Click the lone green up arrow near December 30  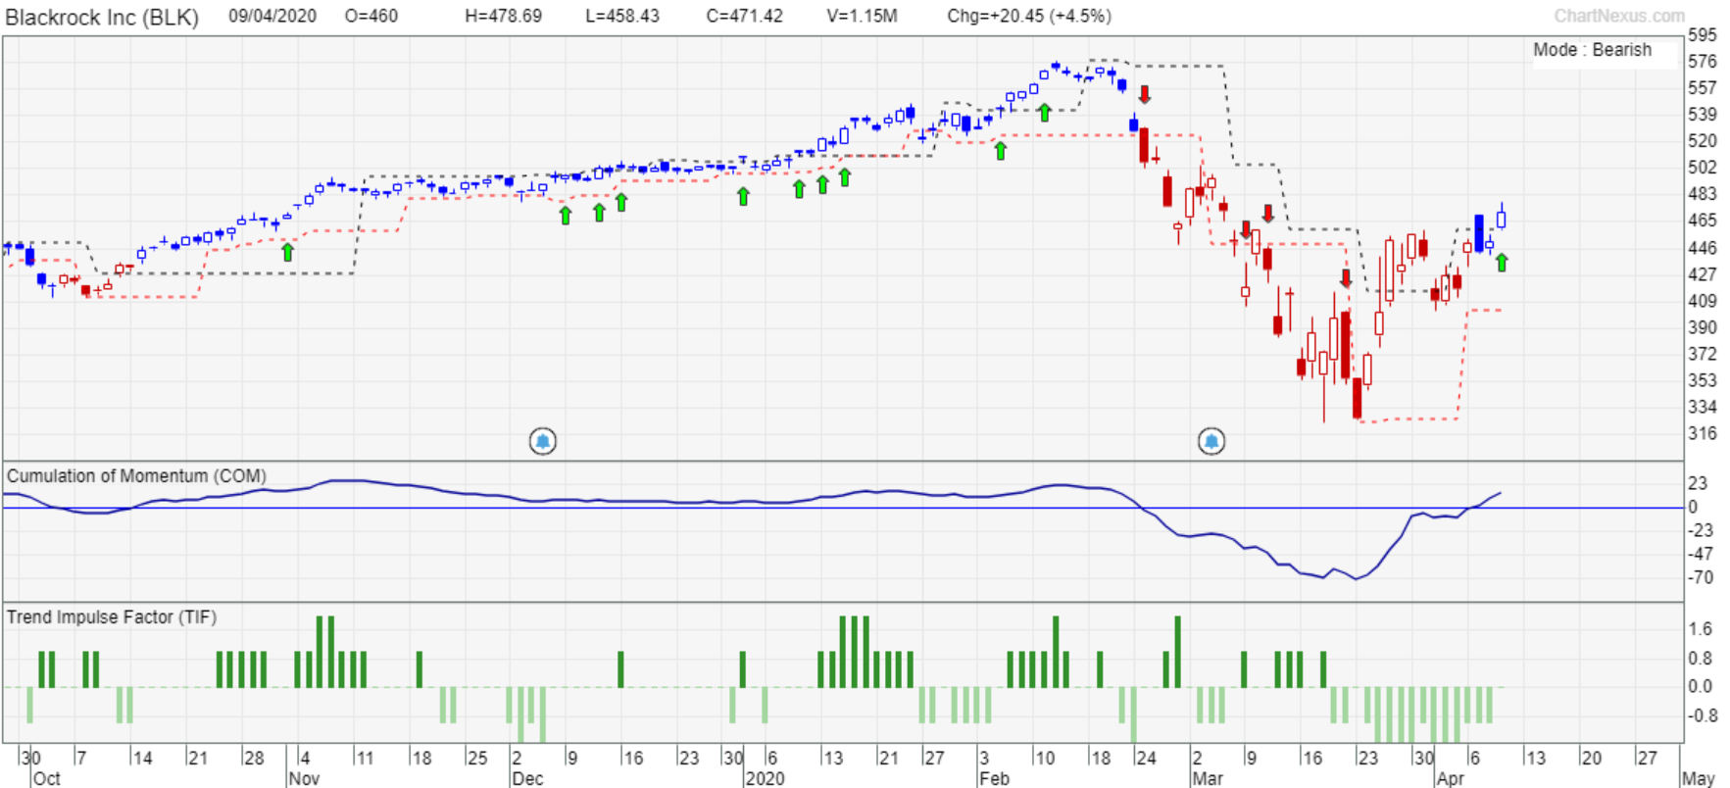pos(743,196)
